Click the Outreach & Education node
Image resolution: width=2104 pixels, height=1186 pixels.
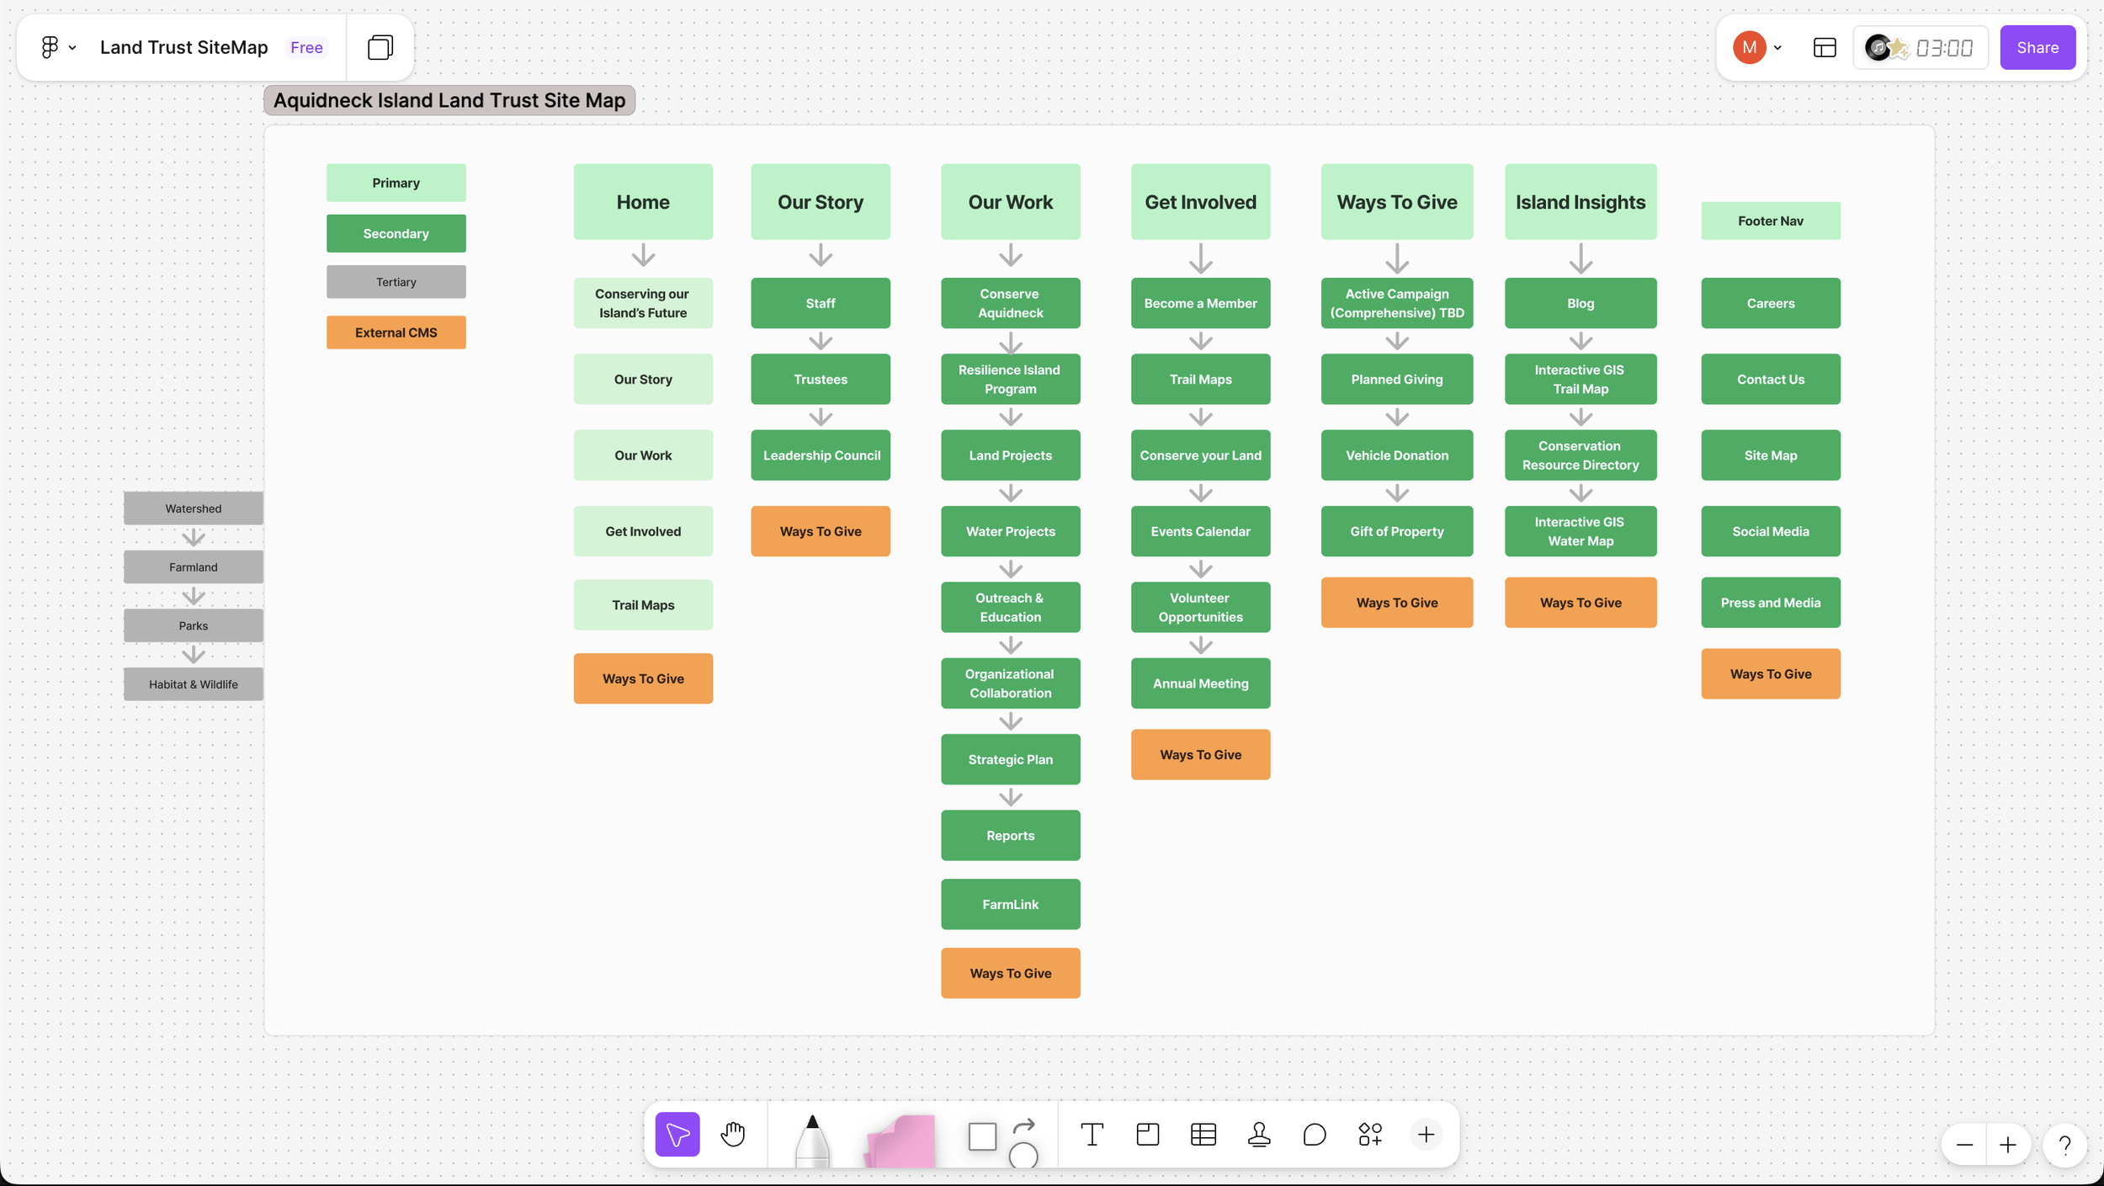point(1010,607)
